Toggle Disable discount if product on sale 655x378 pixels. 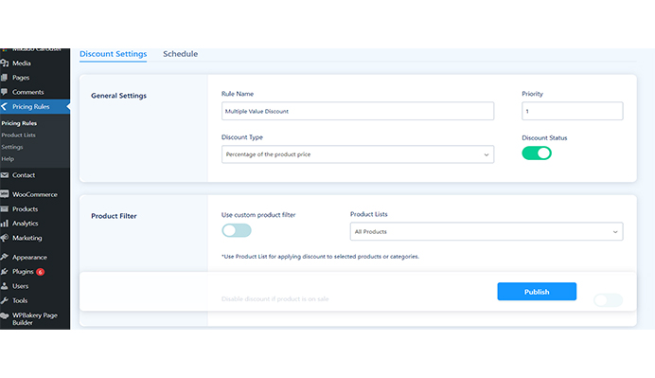609,299
